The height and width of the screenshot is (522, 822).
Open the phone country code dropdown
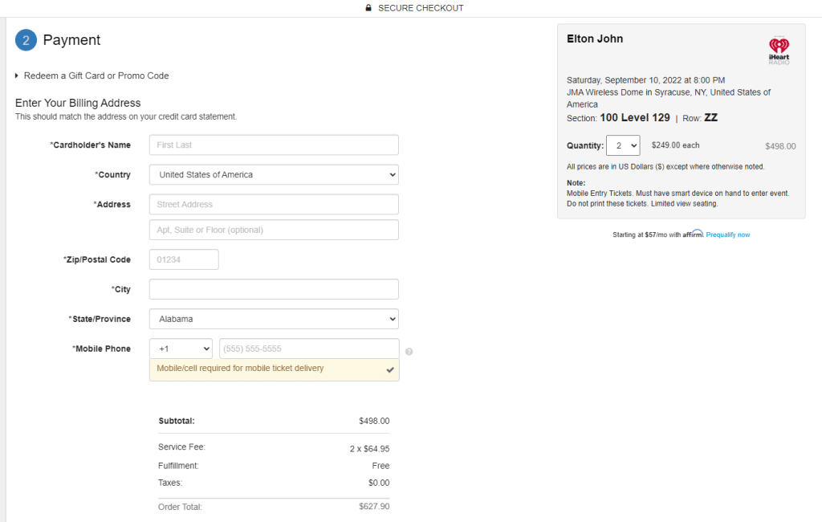[x=181, y=349]
